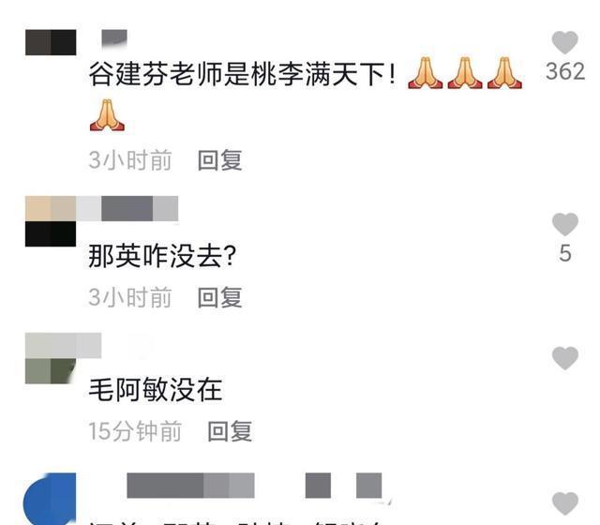Click the 362 like count
600x525 pixels.
565,71
